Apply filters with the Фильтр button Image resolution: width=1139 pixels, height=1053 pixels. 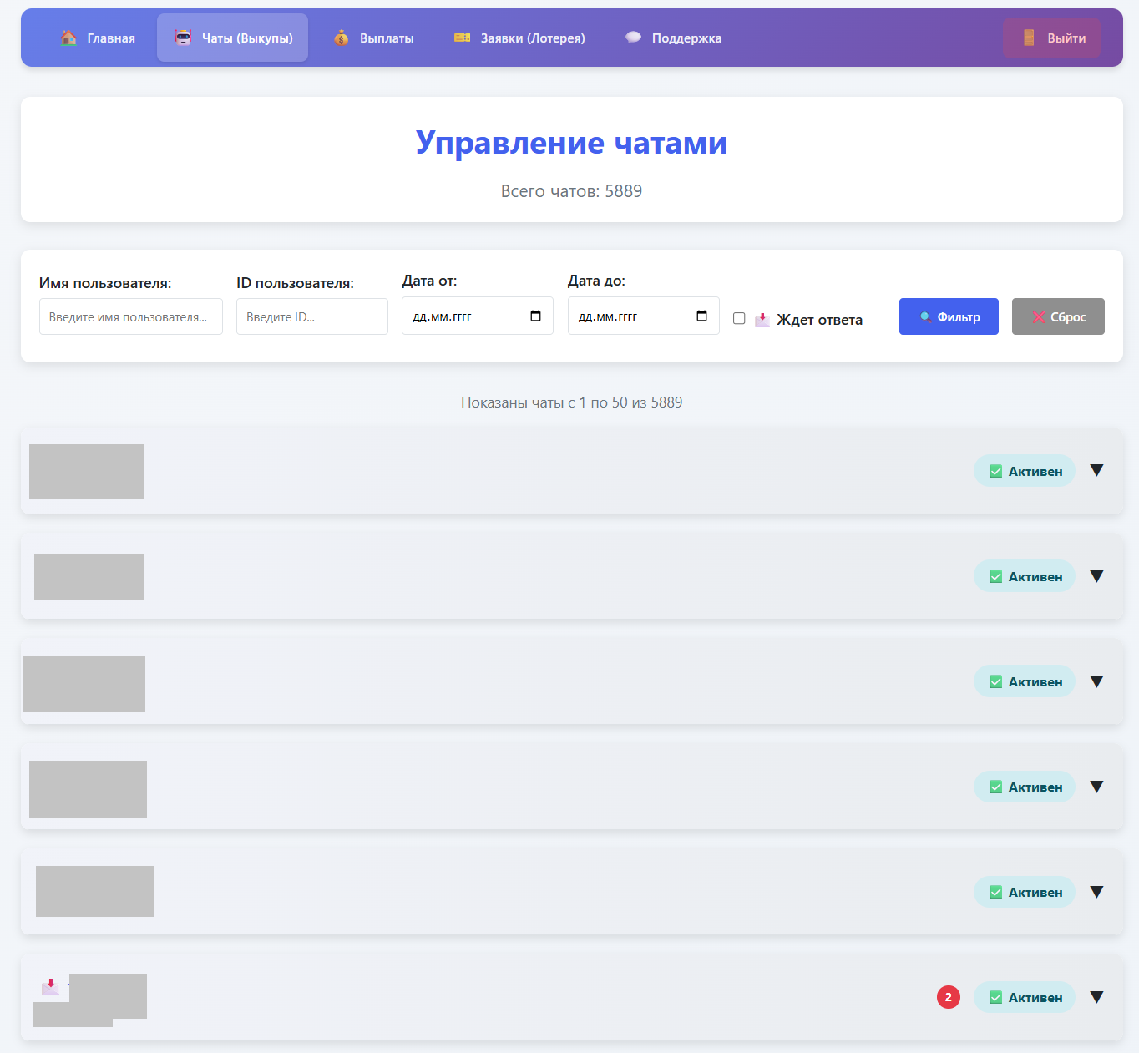[x=949, y=316]
